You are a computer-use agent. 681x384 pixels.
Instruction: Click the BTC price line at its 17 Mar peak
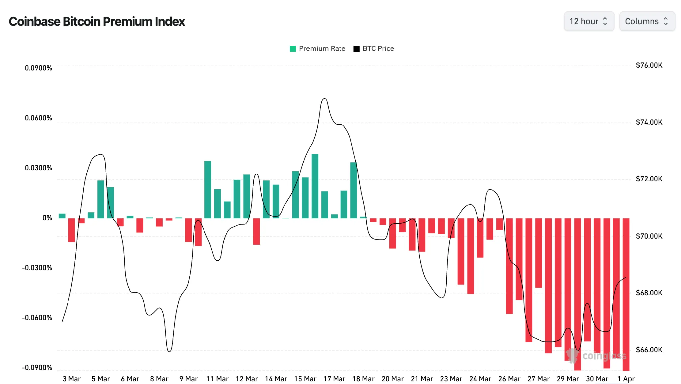(x=324, y=99)
